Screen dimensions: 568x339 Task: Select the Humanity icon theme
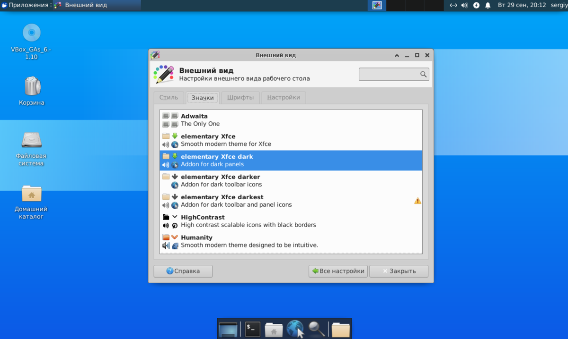(x=291, y=242)
